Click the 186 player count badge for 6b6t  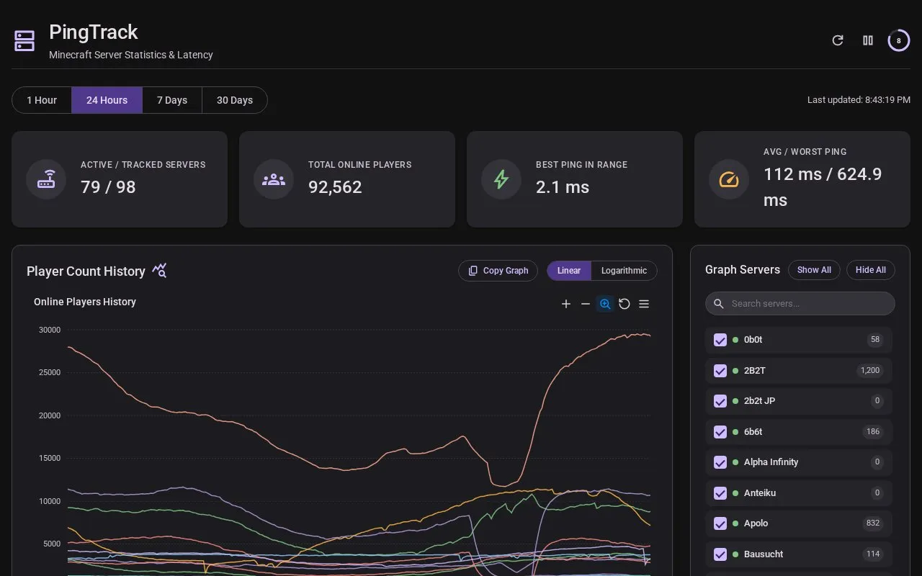[x=873, y=432]
